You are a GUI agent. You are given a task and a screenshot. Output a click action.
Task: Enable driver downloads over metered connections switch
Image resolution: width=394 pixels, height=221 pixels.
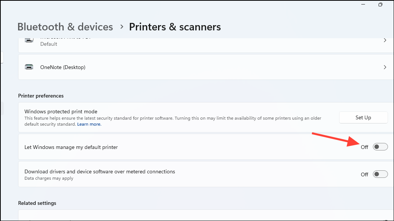tap(380, 174)
